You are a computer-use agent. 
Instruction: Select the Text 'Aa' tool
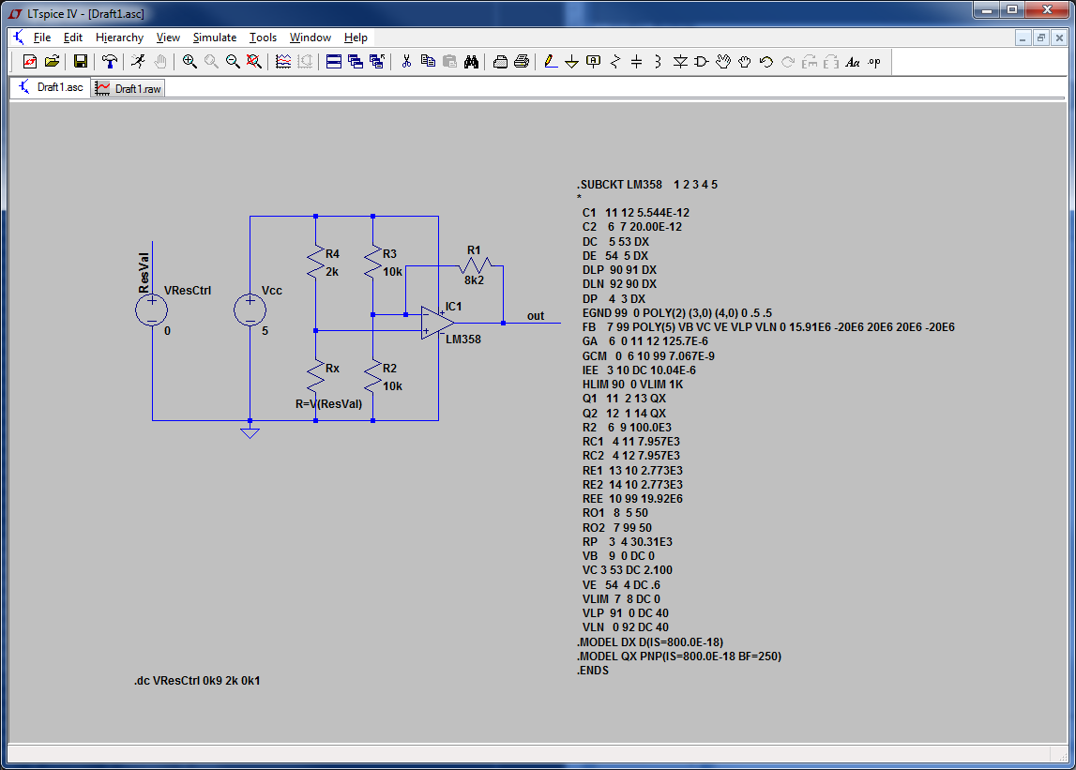[853, 62]
